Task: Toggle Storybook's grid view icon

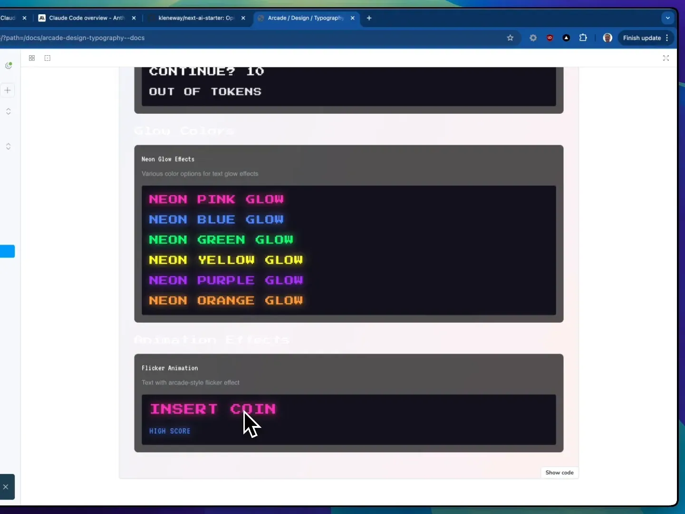Action: 32,58
